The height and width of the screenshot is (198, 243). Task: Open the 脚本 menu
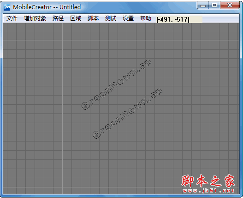click(93, 18)
